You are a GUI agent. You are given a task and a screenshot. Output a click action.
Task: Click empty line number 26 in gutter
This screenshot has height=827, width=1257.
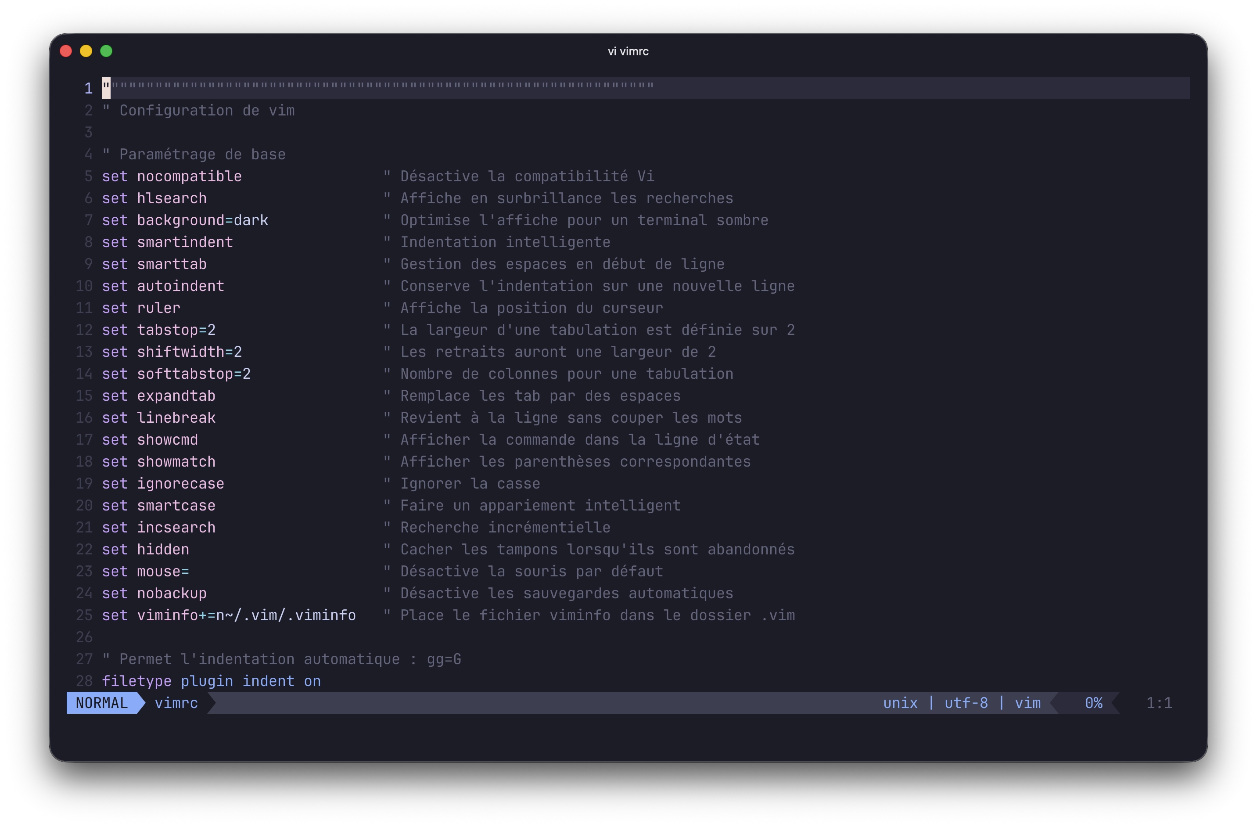pyautogui.click(x=84, y=637)
